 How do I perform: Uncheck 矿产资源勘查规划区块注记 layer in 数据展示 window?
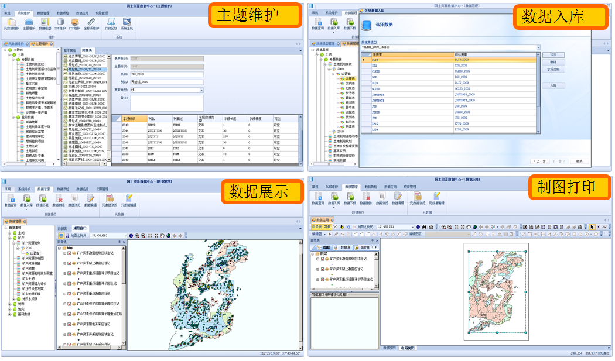click(69, 253)
